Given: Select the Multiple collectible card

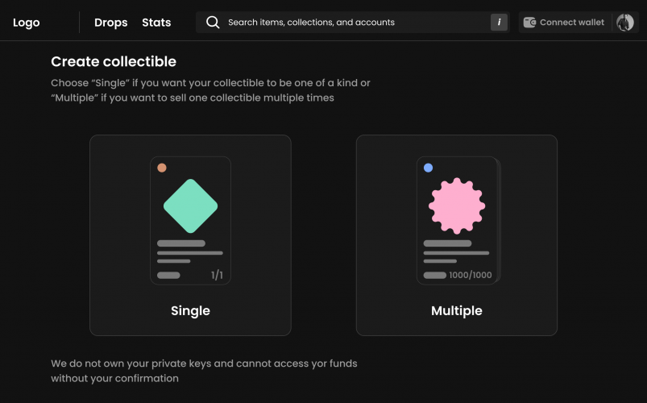Looking at the screenshot, I should (x=456, y=235).
